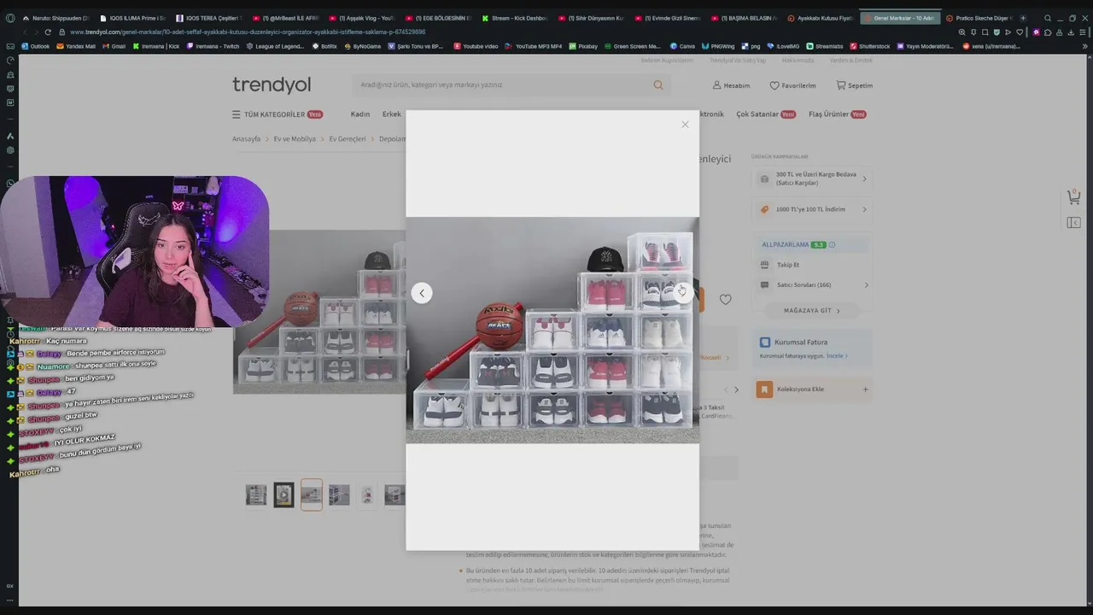Open Hesabım account menu
Image resolution: width=1093 pixels, height=615 pixels.
pos(732,85)
